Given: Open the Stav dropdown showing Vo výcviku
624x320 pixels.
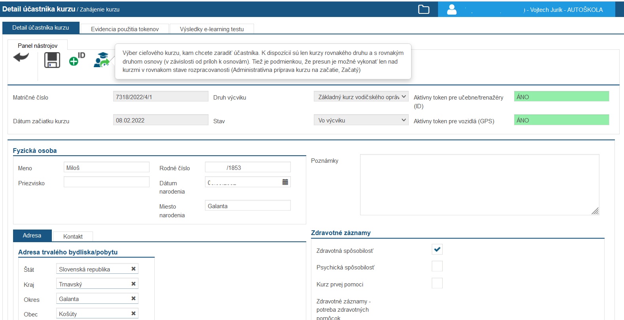Looking at the screenshot, I should point(360,120).
